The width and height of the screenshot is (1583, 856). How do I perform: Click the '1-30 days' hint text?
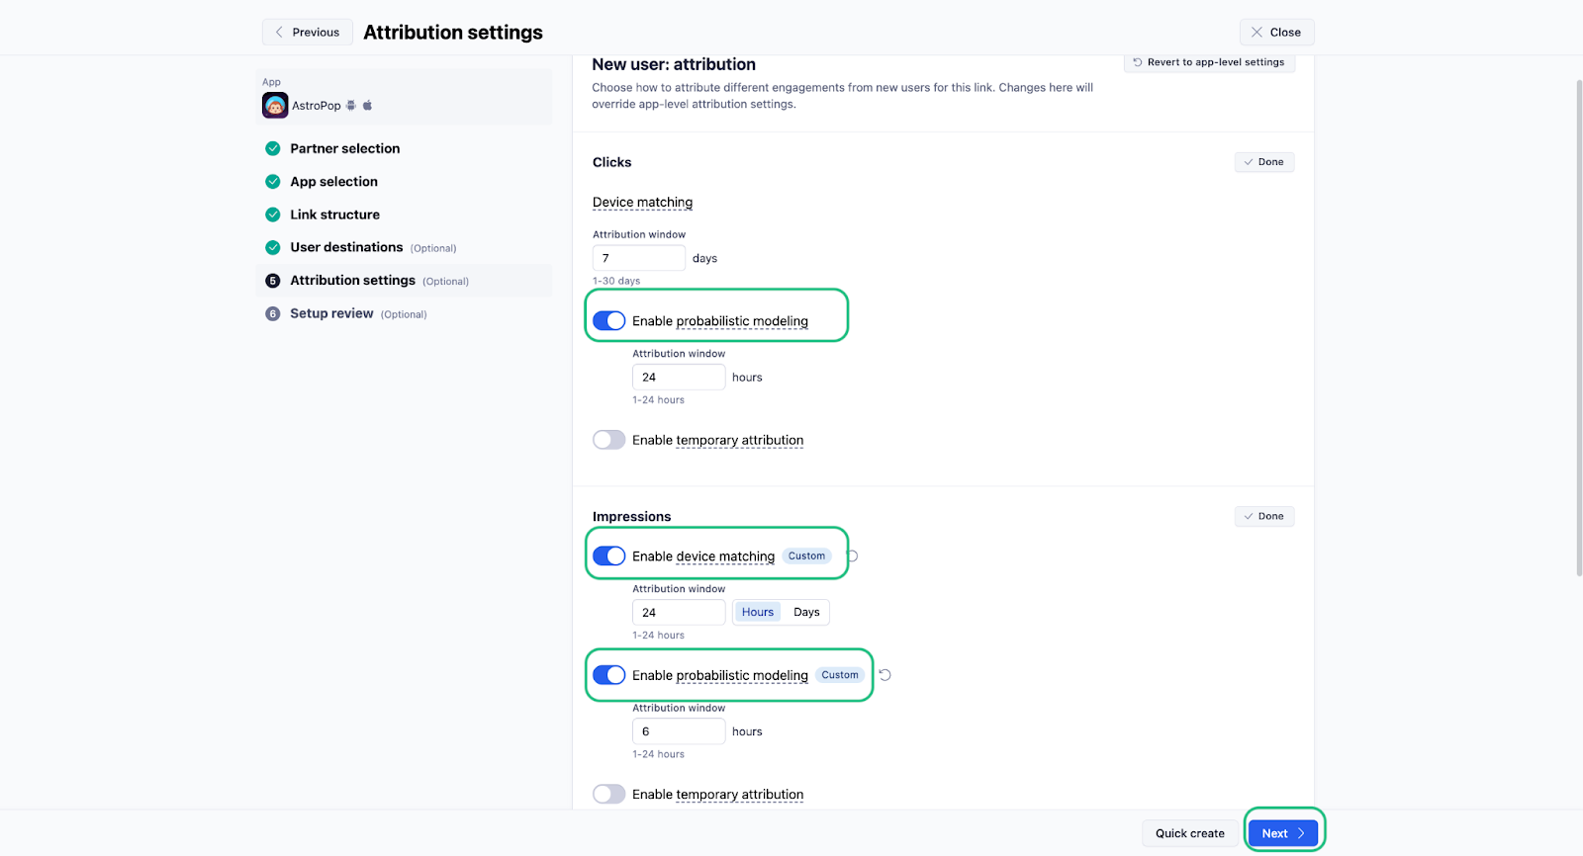[616, 281]
